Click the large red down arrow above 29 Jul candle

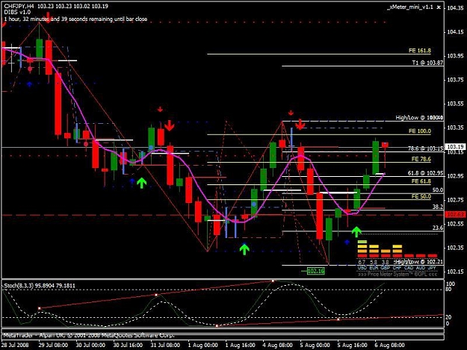point(48,17)
